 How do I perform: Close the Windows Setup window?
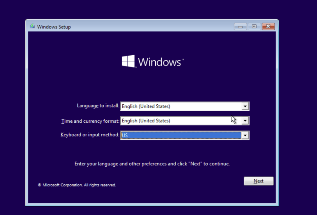click(x=268, y=27)
